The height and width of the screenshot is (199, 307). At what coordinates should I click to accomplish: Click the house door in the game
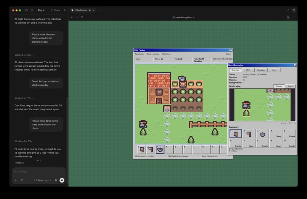pyautogui.click(x=159, y=101)
